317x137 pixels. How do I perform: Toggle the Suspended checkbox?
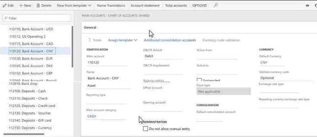[x=199, y=80]
